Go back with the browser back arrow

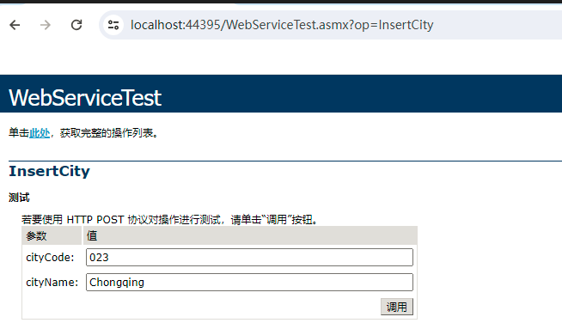(x=15, y=25)
